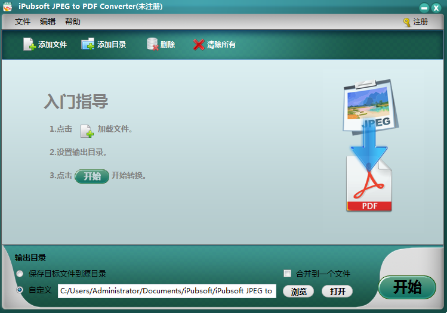Click the large 开始 start button
447x313 pixels.
pyautogui.click(x=407, y=287)
